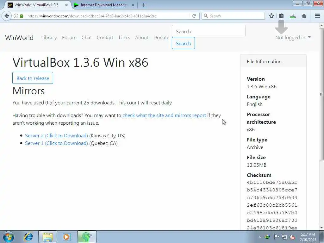Show bookmarks list icon
The image size is (324, 243).
click(x=281, y=16)
